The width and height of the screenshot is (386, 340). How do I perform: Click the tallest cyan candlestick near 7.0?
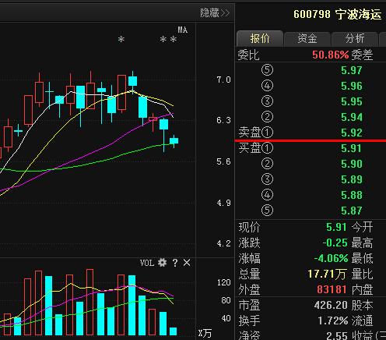pos(132,81)
